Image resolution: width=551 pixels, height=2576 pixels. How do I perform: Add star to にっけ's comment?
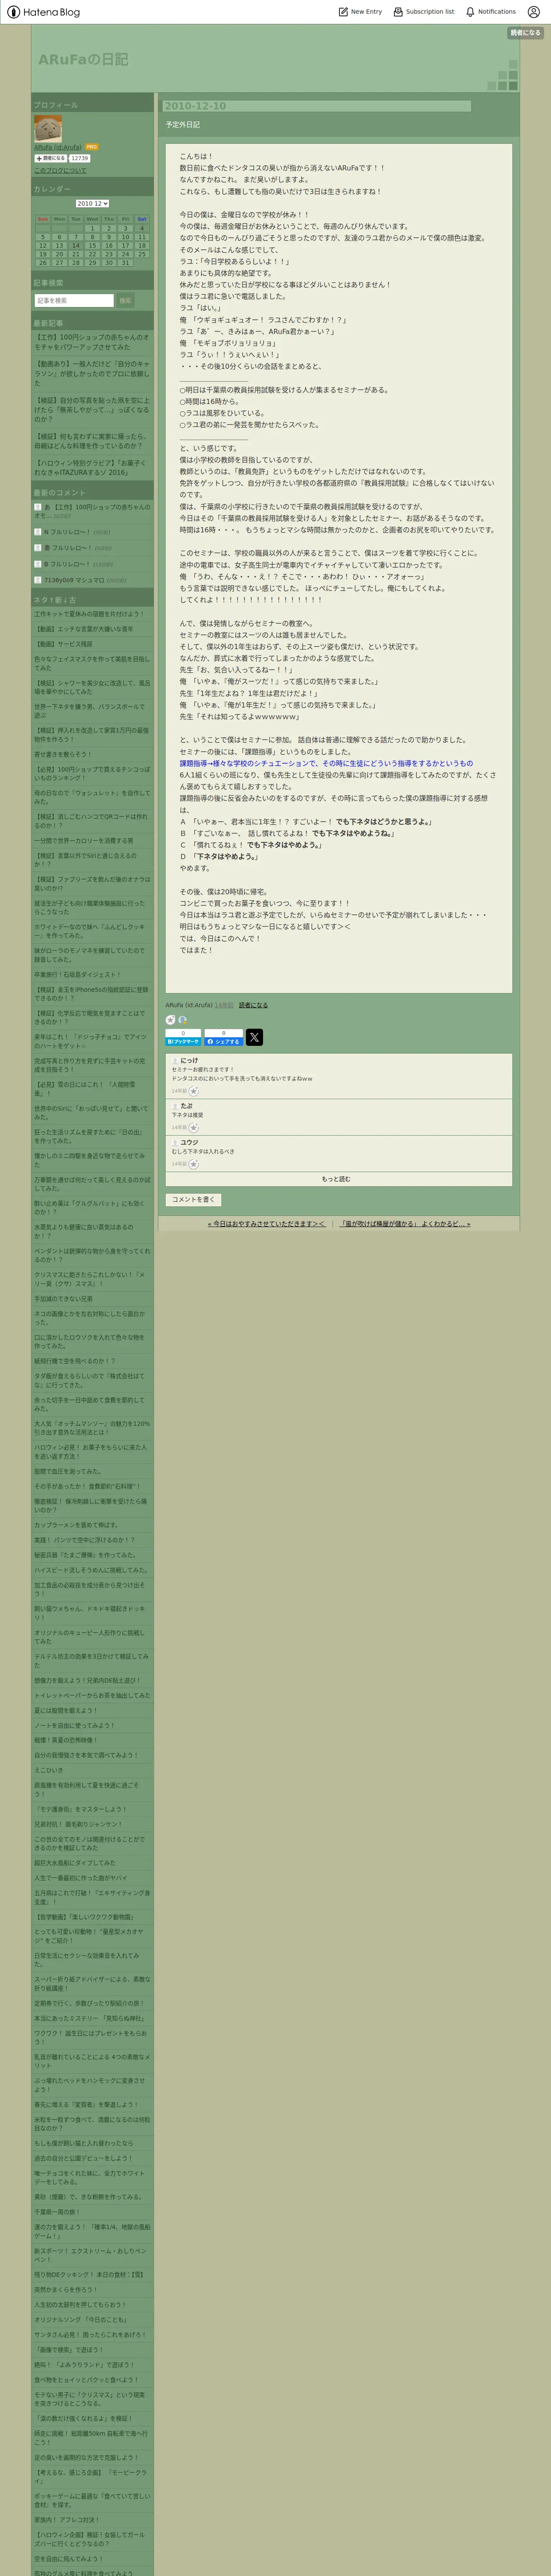194,1091
